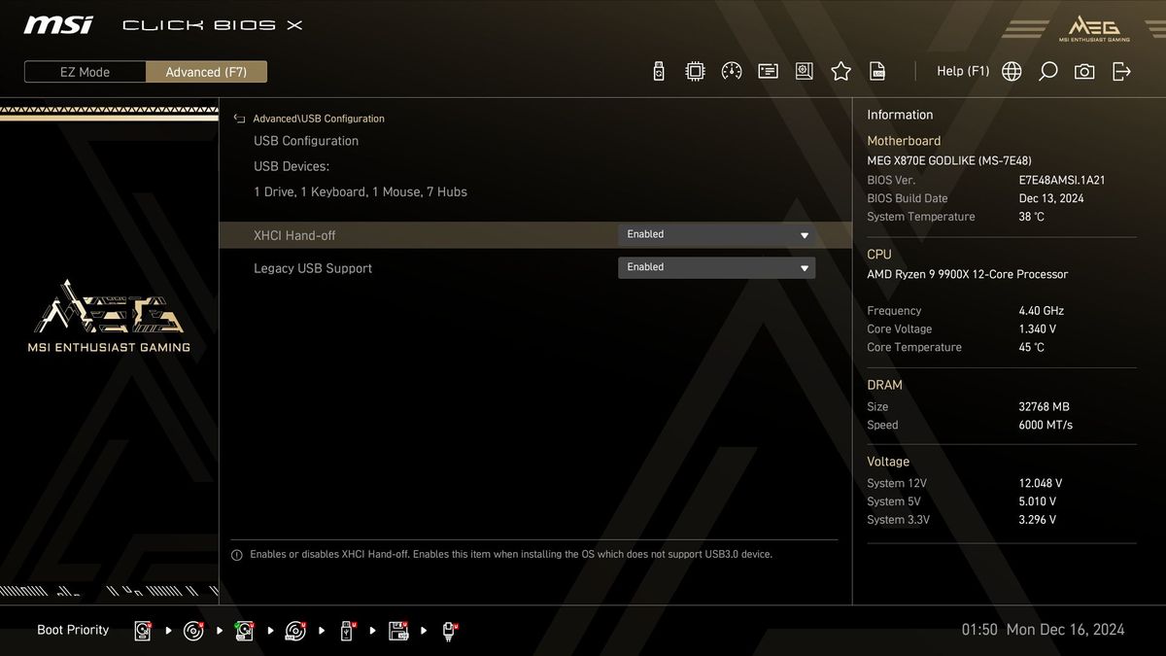This screenshot has height=656, width=1166.
Task: Click System 12V 12.048 V value
Action: click(x=1041, y=483)
